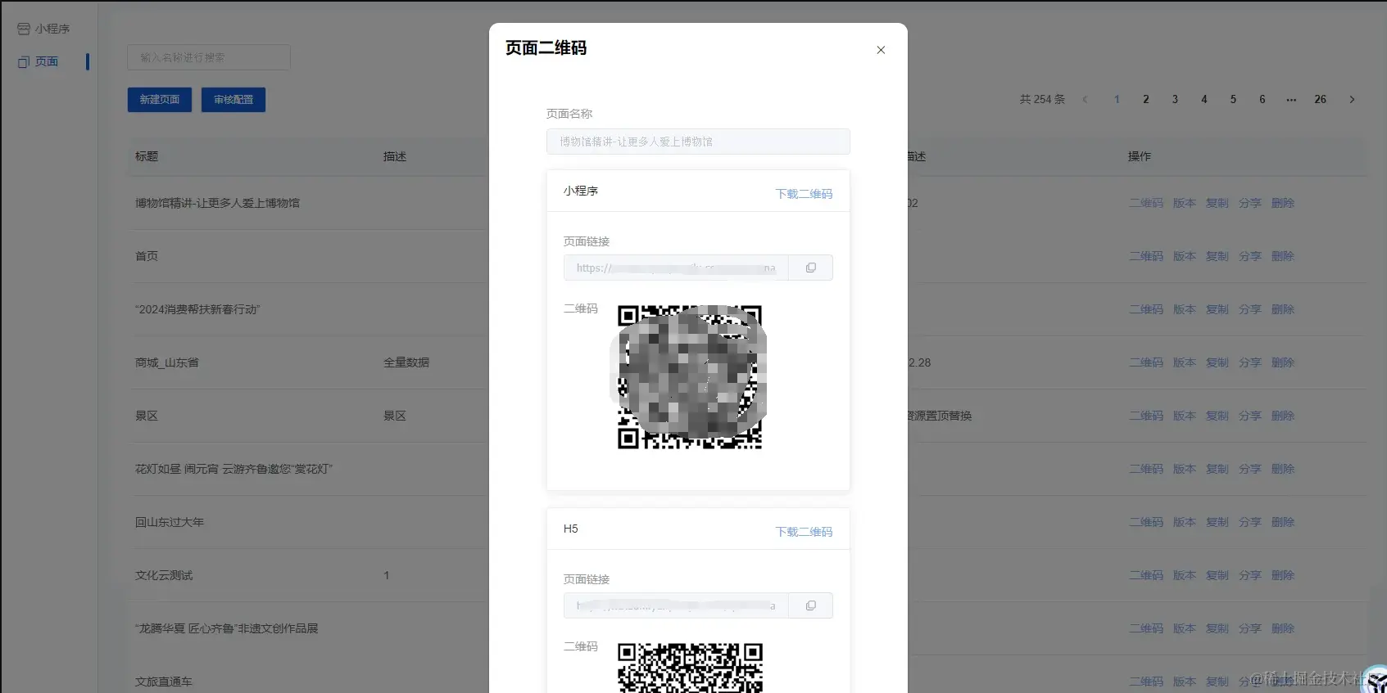Click 删除 for 博物馆精讲 row
This screenshot has height=693, width=1387.
coord(1283,203)
